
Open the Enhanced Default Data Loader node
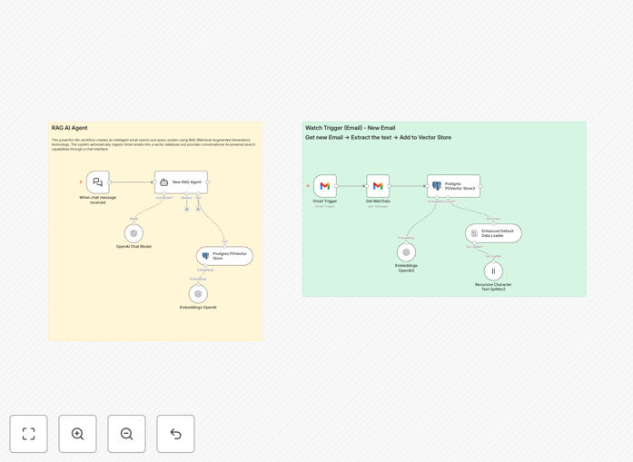493,233
